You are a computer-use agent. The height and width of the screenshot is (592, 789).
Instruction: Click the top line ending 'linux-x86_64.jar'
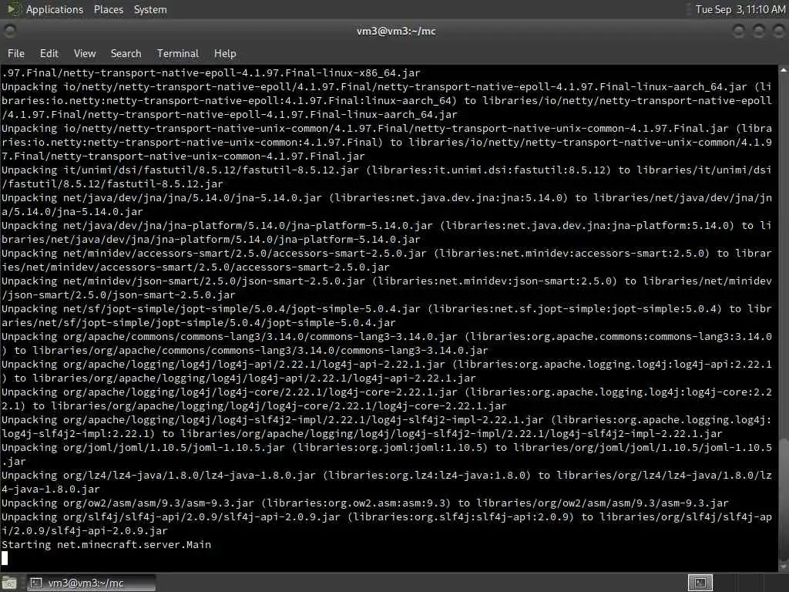click(211, 72)
